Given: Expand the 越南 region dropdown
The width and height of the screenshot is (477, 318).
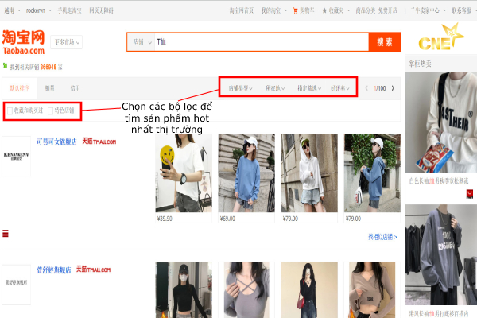Looking at the screenshot, I should tap(12, 10).
